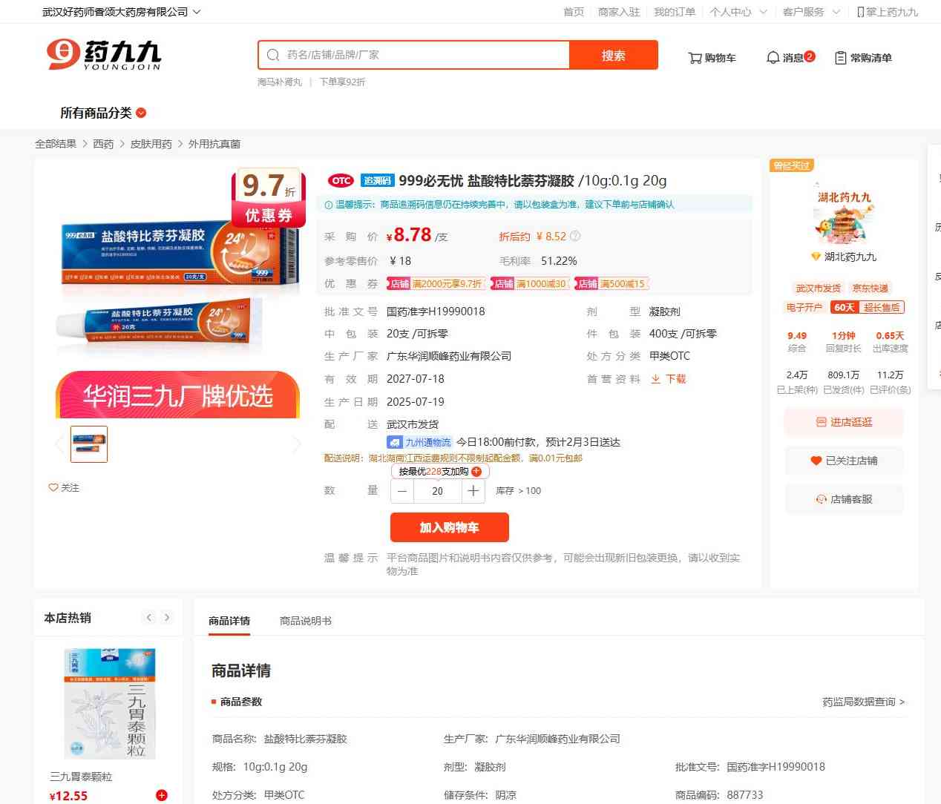Switch to the 商品说明书 tab
This screenshot has width=941, height=804.
coord(305,621)
